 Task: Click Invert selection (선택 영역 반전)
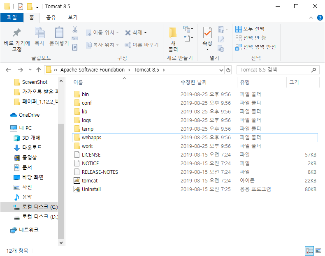pyautogui.click(x=255, y=47)
